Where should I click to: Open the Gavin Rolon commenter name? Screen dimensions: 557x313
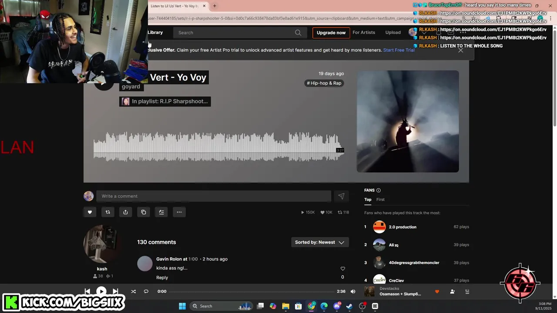tap(169, 259)
